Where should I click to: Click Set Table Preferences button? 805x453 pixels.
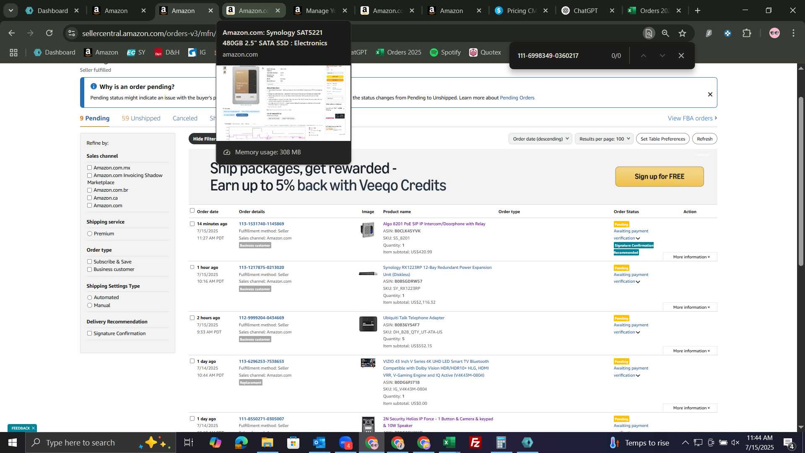pos(662,139)
